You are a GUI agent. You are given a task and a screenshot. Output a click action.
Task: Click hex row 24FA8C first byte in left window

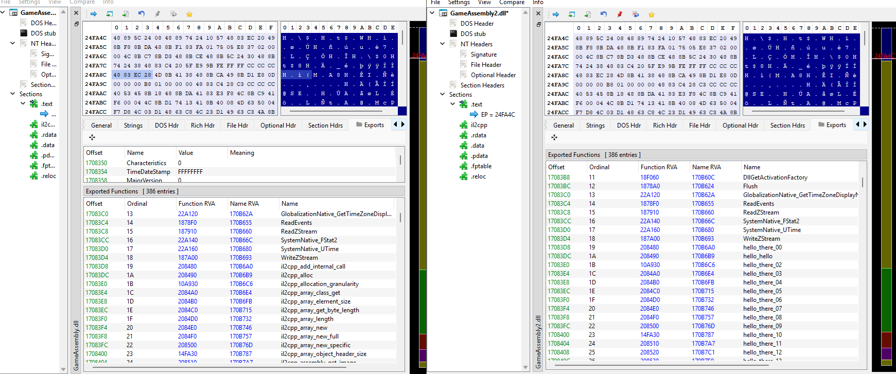point(117,75)
